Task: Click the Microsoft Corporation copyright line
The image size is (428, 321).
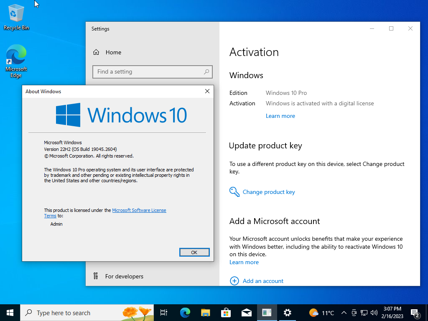Action: [x=89, y=156]
